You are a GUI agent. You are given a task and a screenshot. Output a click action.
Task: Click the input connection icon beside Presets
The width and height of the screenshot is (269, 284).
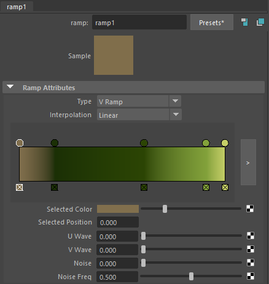244,22
